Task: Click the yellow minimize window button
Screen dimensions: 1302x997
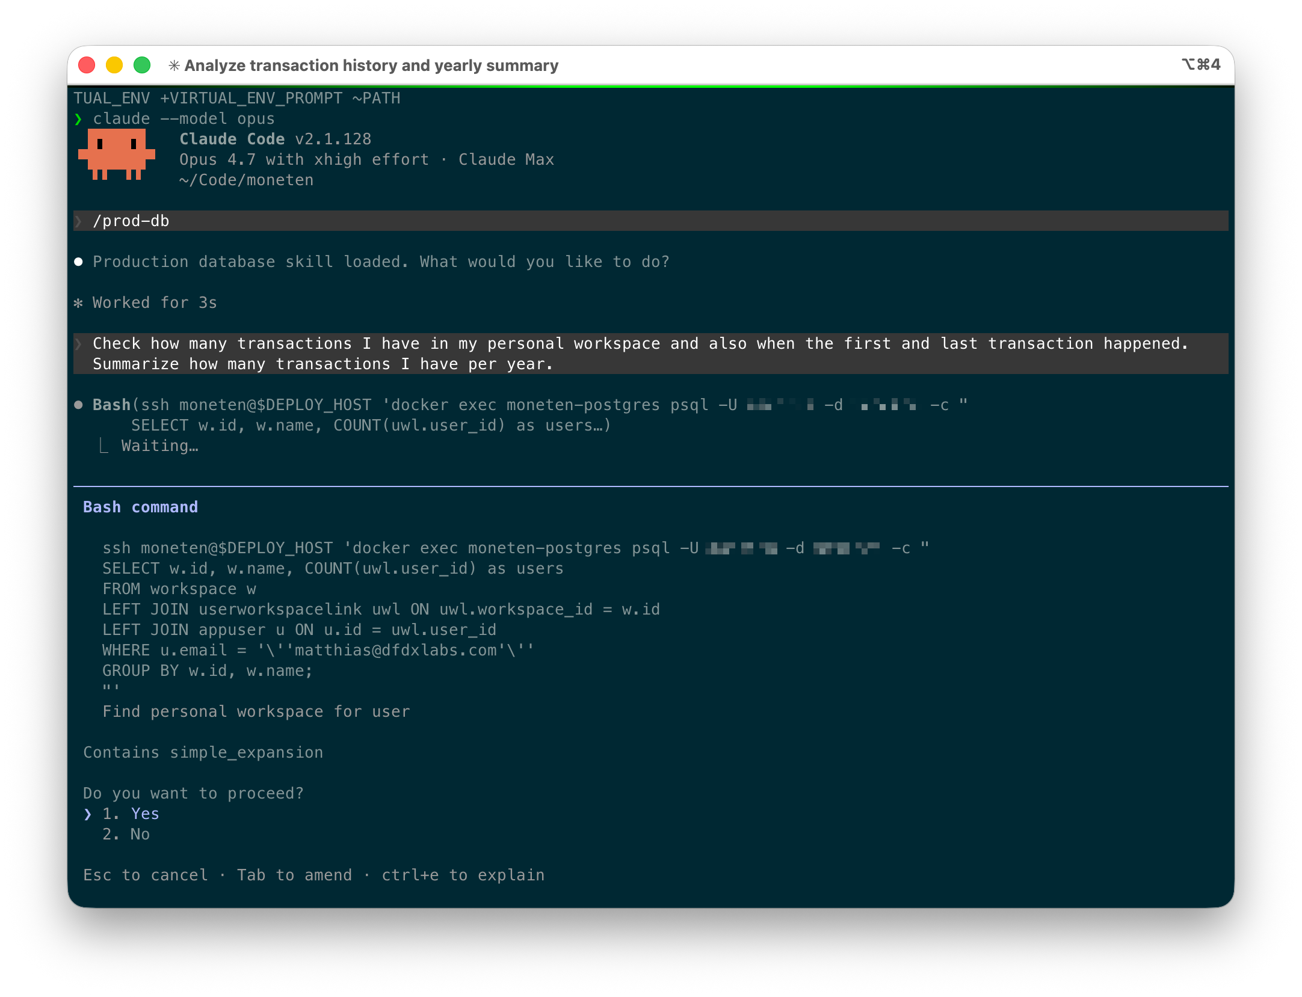Action: coord(114,65)
